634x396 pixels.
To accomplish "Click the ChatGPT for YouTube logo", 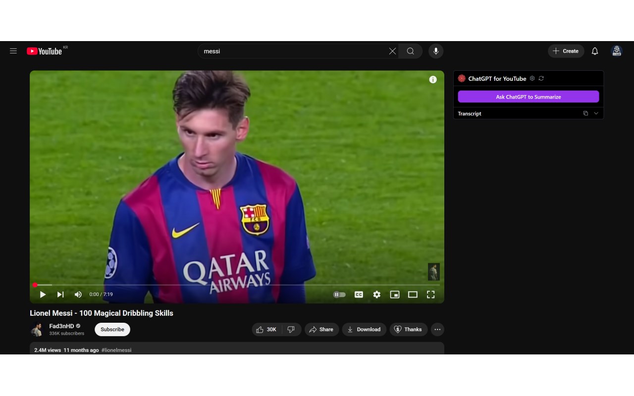I will click(462, 78).
